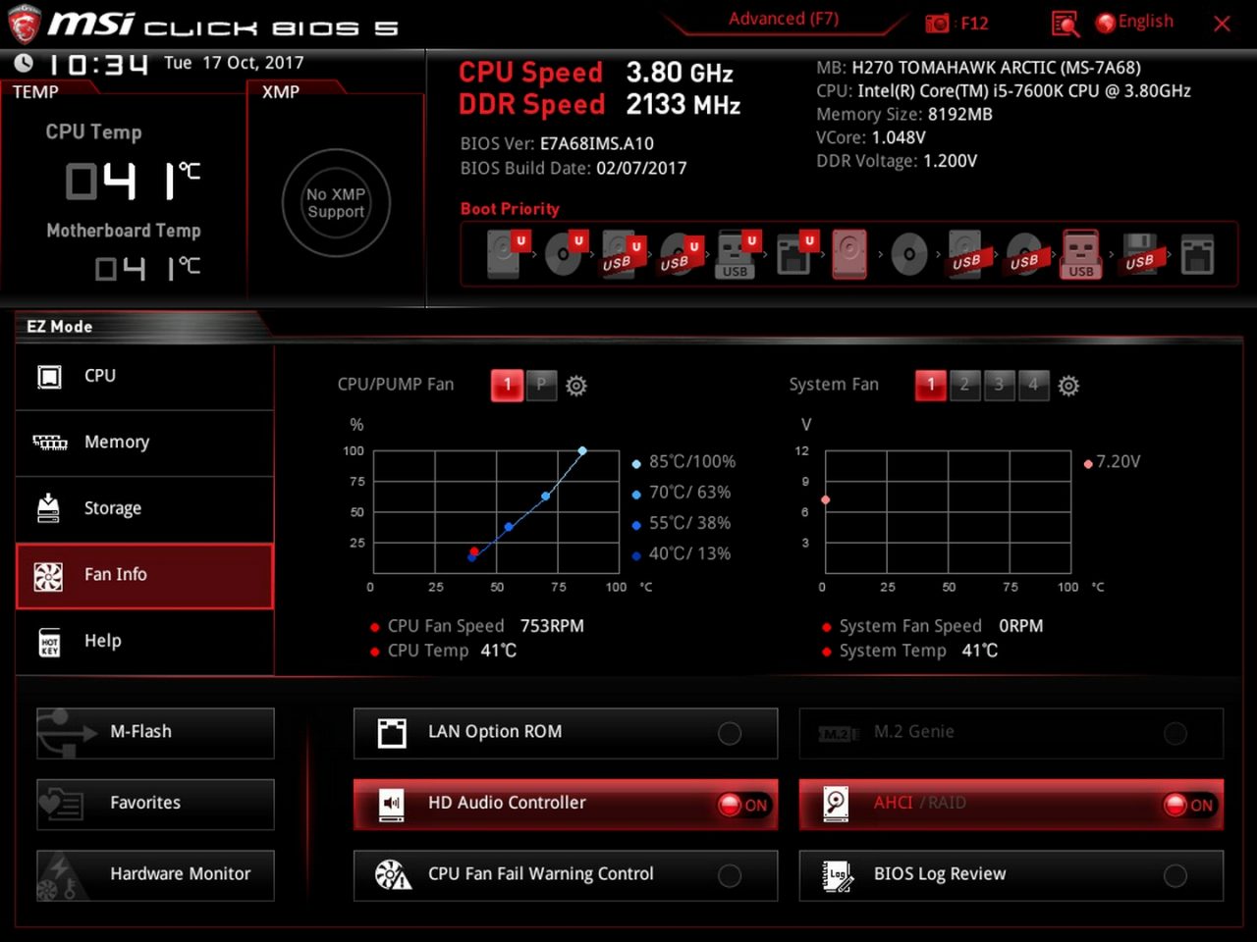
Task: Toggle the greyed-out M.2 Genie switch
Action: pos(1175,733)
